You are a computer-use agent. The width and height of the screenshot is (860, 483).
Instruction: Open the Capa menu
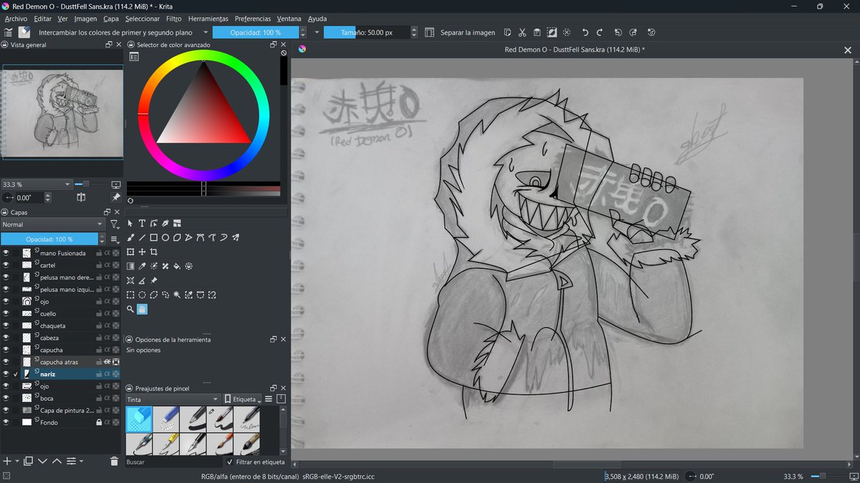point(110,18)
